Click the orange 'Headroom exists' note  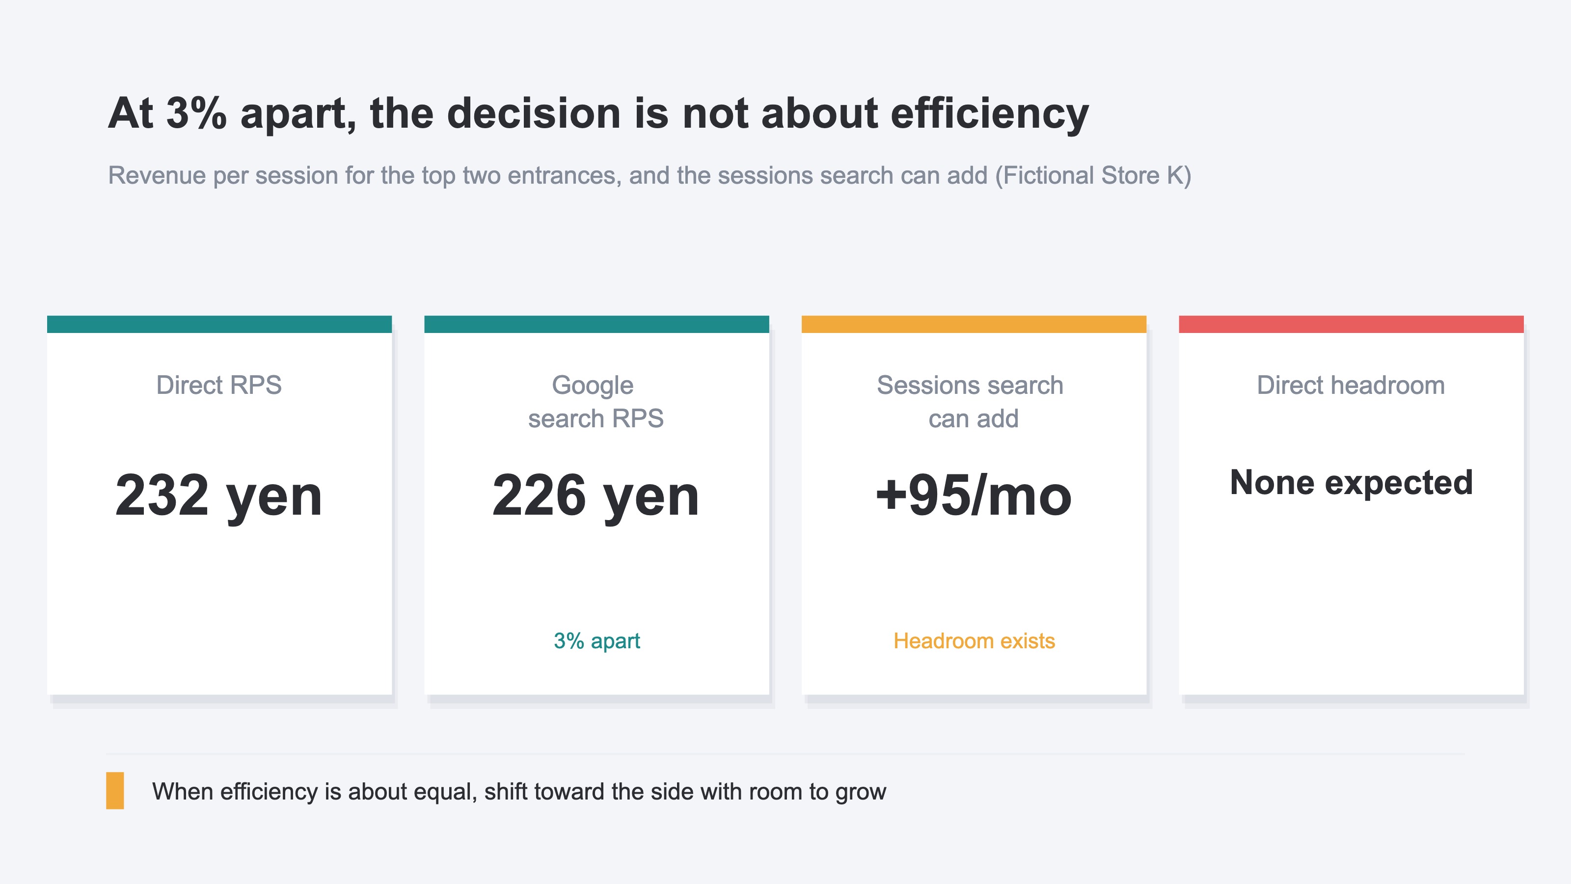974,640
